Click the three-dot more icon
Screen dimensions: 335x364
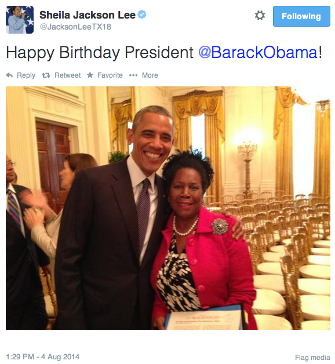[133, 75]
